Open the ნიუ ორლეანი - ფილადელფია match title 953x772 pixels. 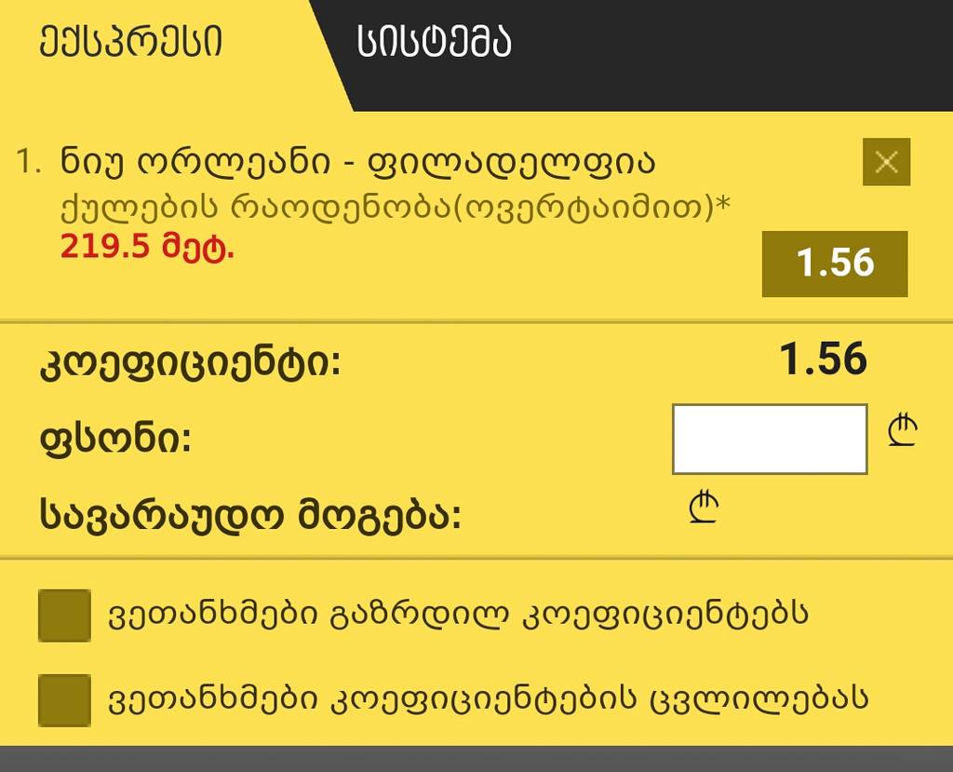tap(358, 162)
